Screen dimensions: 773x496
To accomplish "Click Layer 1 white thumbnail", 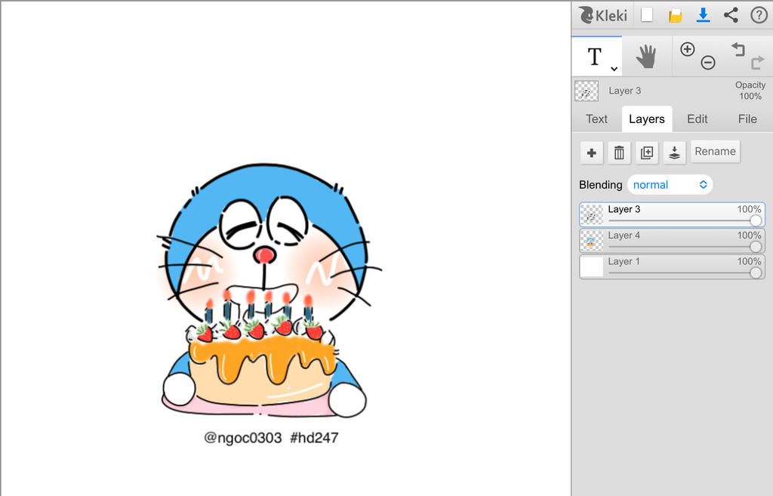I will click(592, 267).
